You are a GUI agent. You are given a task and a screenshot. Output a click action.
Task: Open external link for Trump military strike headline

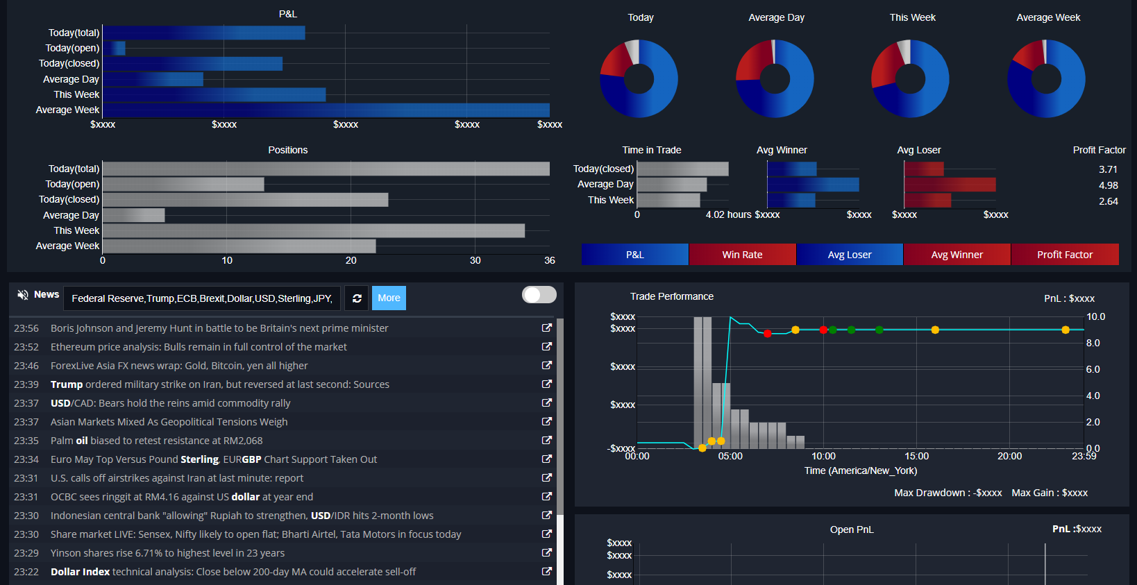click(x=547, y=384)
